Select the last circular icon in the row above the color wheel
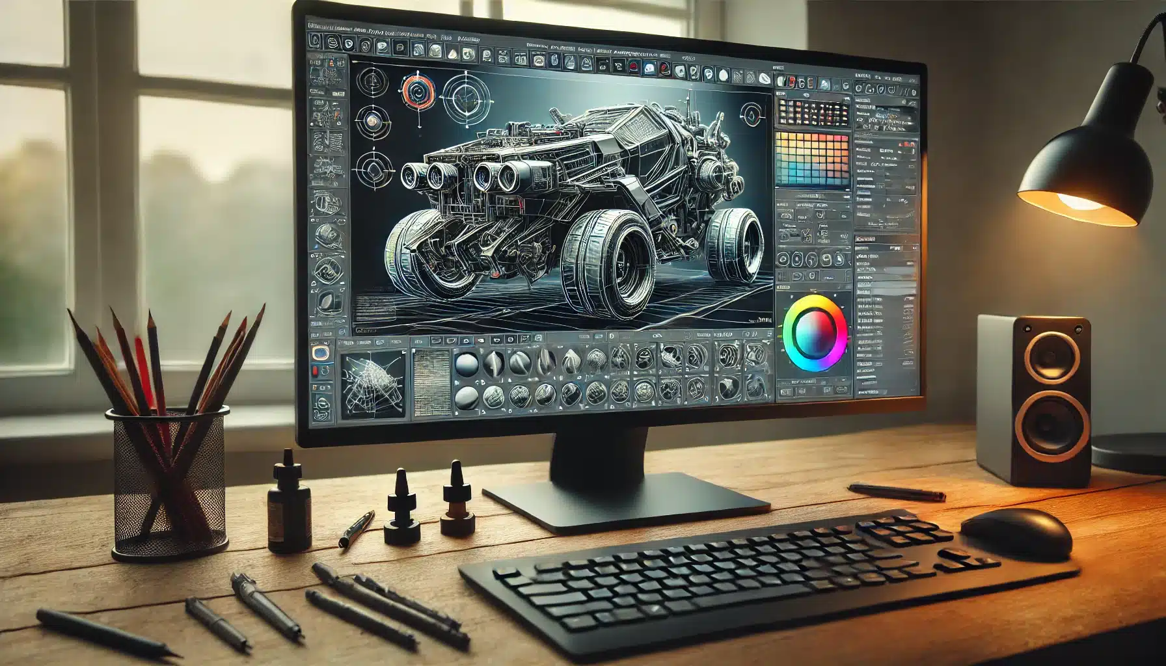This screenshot has height=666, width=1166. point(840,259)
